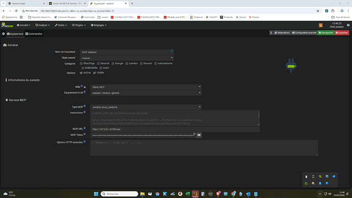Image resolution: width=352 pixels, height=198 pixels.
Task: Click the MCP URL input field
Action: tap(175, 129)
